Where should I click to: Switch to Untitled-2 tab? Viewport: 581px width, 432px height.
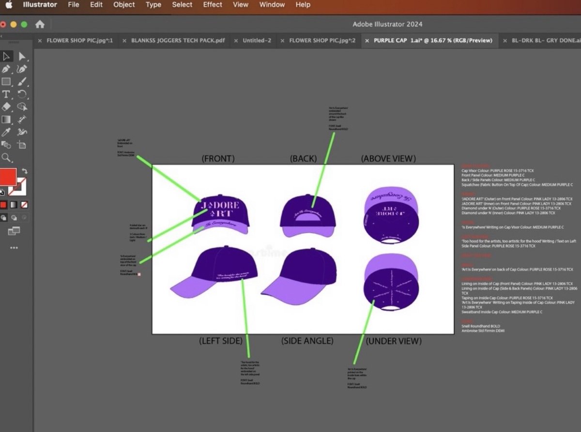257,41
